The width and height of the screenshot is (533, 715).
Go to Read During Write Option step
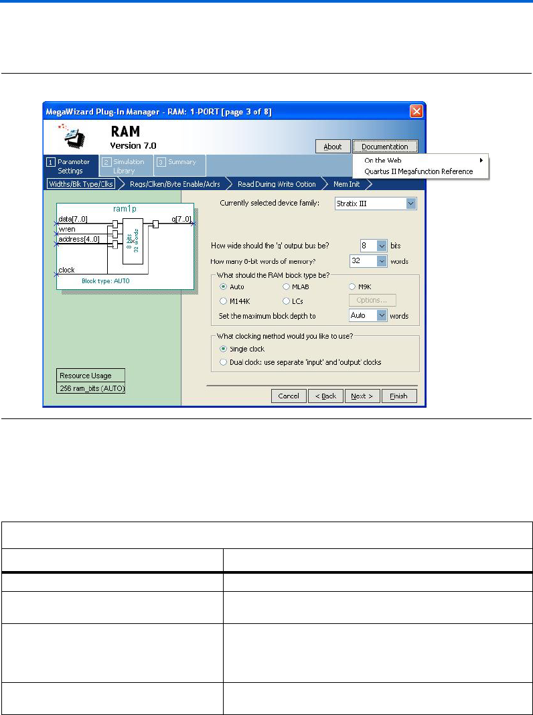pos(277,184)
